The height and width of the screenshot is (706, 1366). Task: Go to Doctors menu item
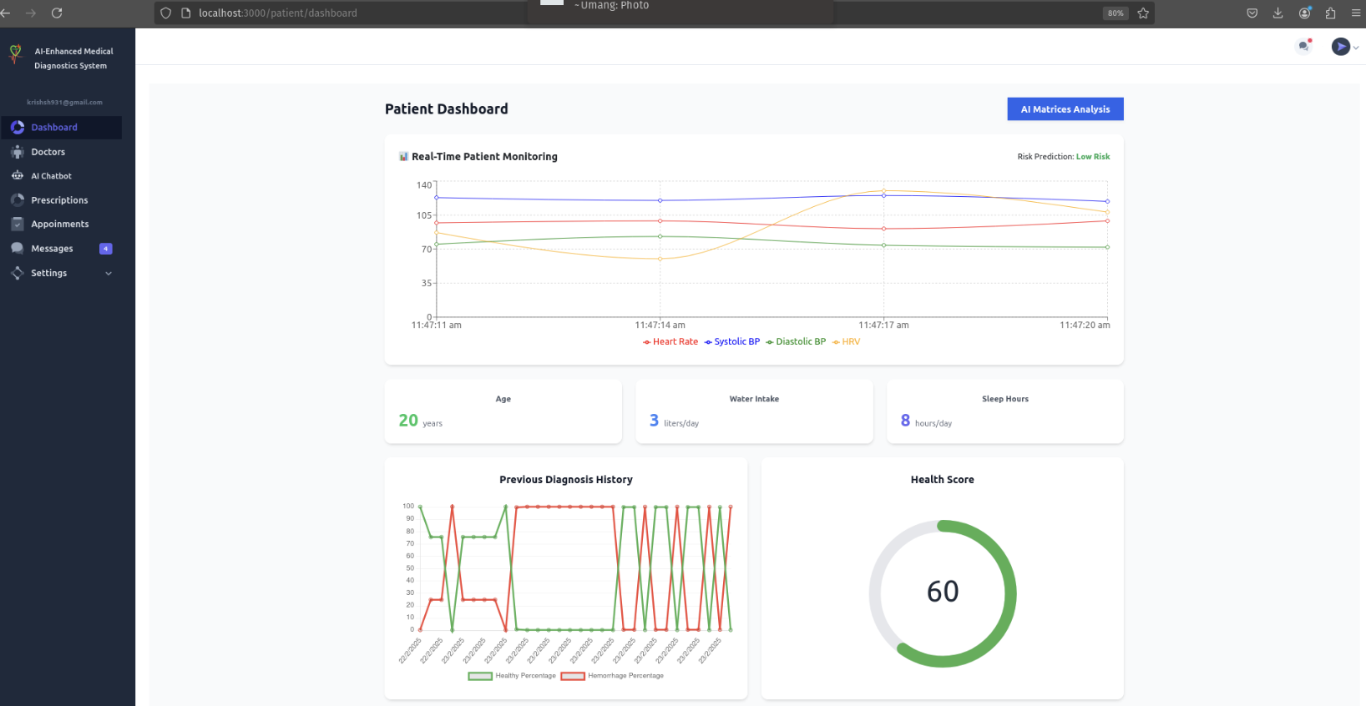pos(48,152)
